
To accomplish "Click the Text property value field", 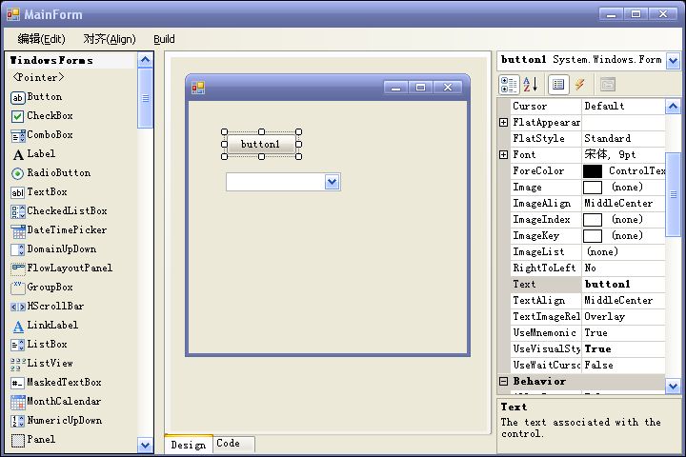I will pos(623,285).
